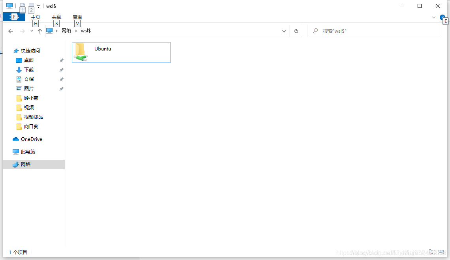Image resolution: width=450 pixels, height=260 pixels.
Task: Switch to details view in status bar
Action: tap(432, 252)
